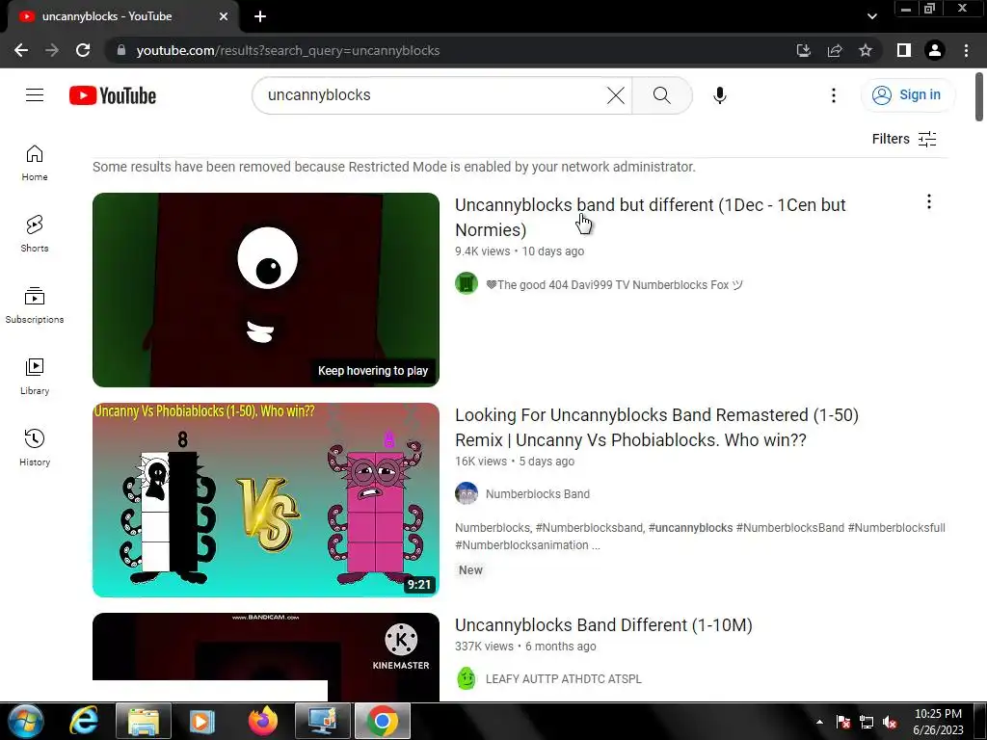Open "Uncannyblocks Band Different (1-10M)" title
The height and width of the screenshot is (740, 987).
603,624
